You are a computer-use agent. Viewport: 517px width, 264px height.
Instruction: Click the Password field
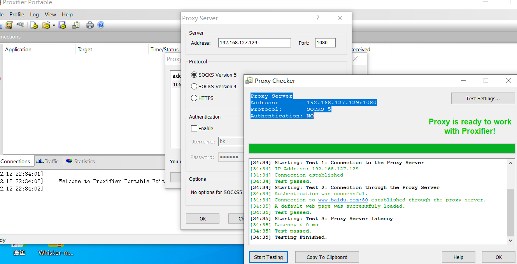click(x=231, y=157)
